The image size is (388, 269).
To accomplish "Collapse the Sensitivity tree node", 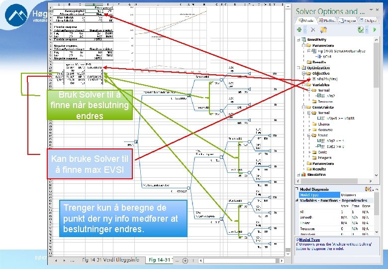I will click(x=298, y=40).
